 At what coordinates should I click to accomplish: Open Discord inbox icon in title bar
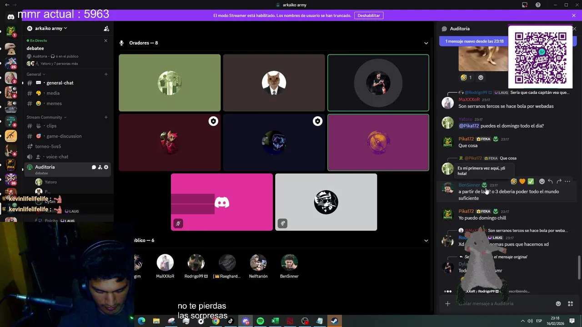525,5
